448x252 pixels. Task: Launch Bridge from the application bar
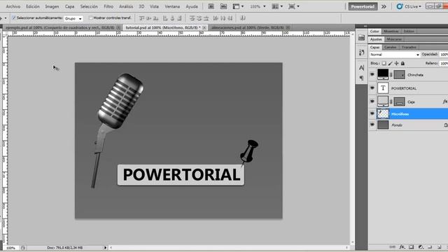point(211,6)
